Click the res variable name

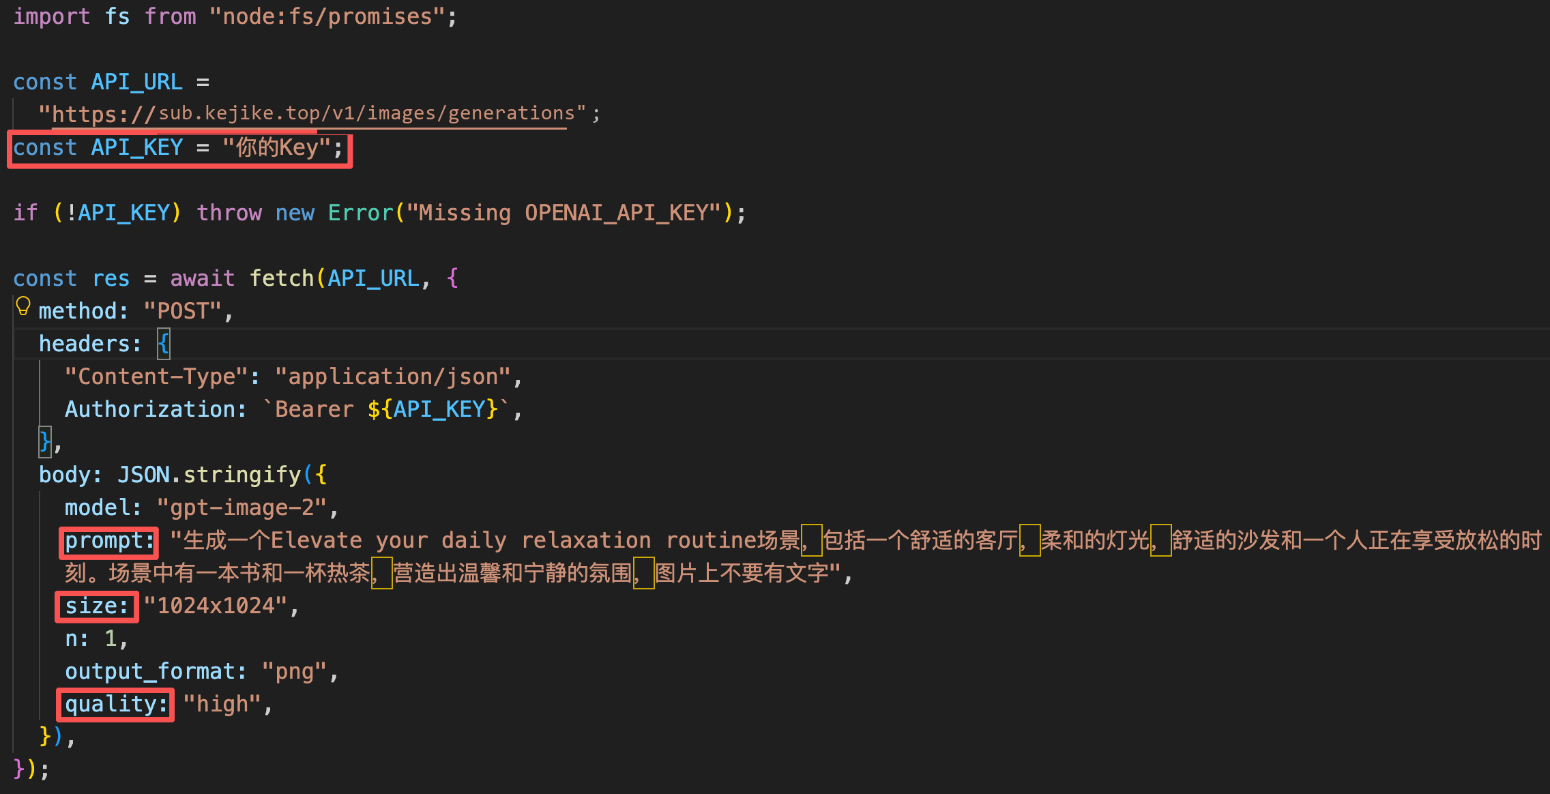coord(111,278)
